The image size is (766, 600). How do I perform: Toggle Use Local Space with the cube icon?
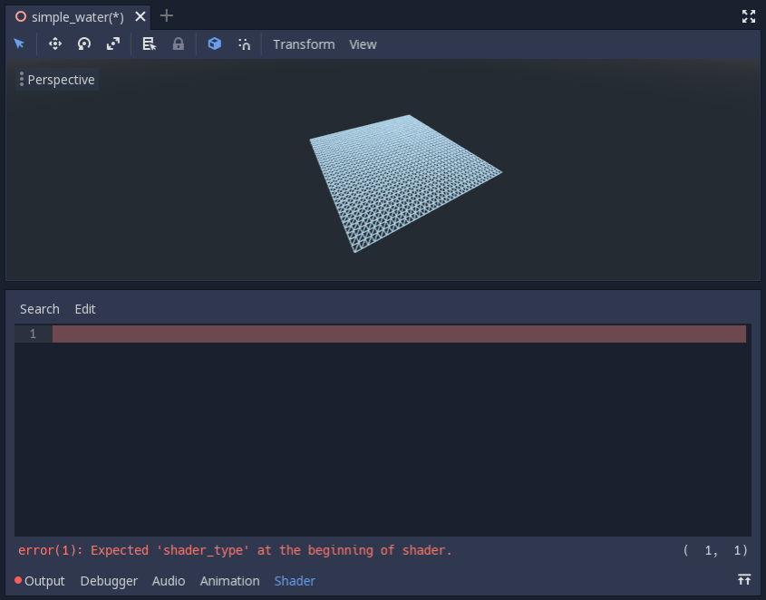214,44
